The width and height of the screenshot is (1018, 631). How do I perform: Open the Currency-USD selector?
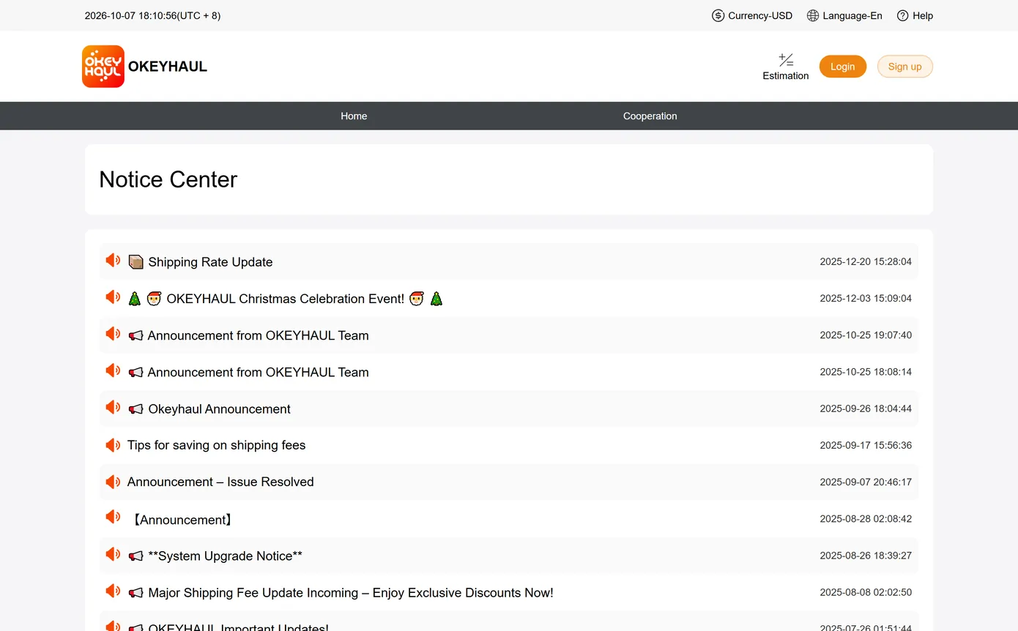752,15
